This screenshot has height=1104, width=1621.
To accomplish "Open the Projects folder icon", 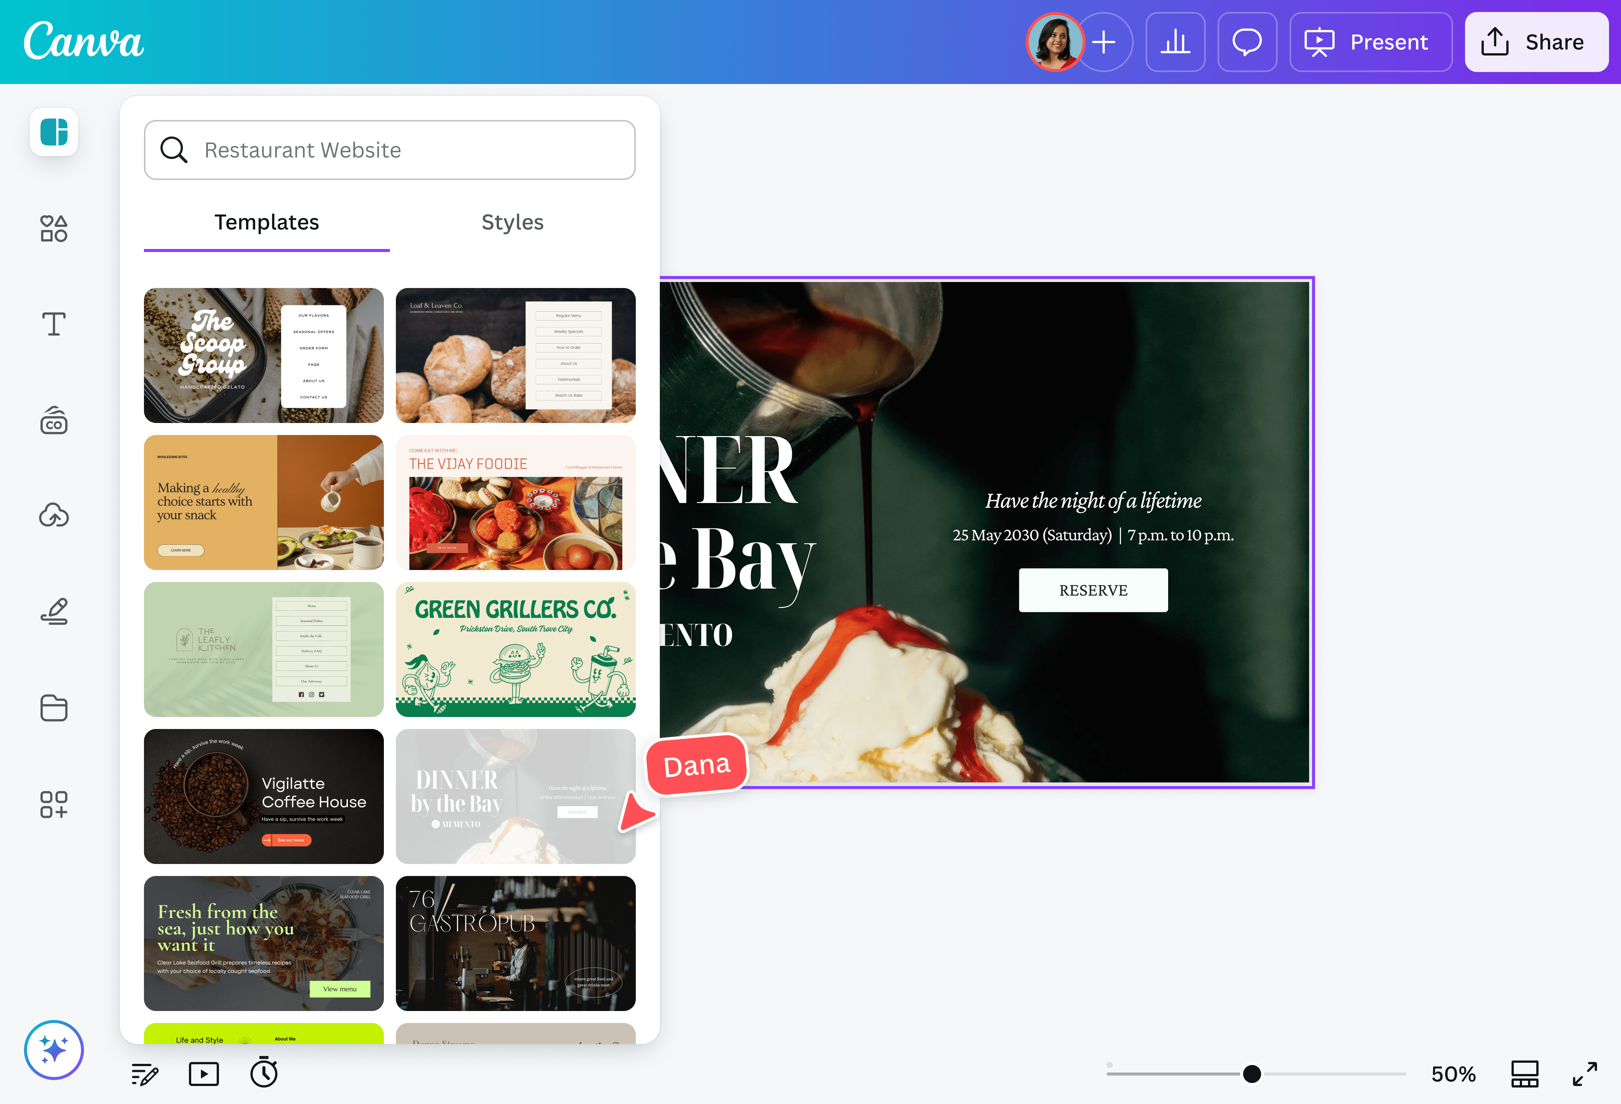I will point(54,708).
